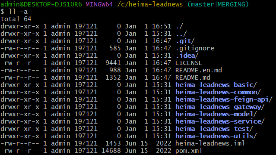Click the admin@DESKTOP-D3S10R6 prompt text
276x155 pixels.
41,4
